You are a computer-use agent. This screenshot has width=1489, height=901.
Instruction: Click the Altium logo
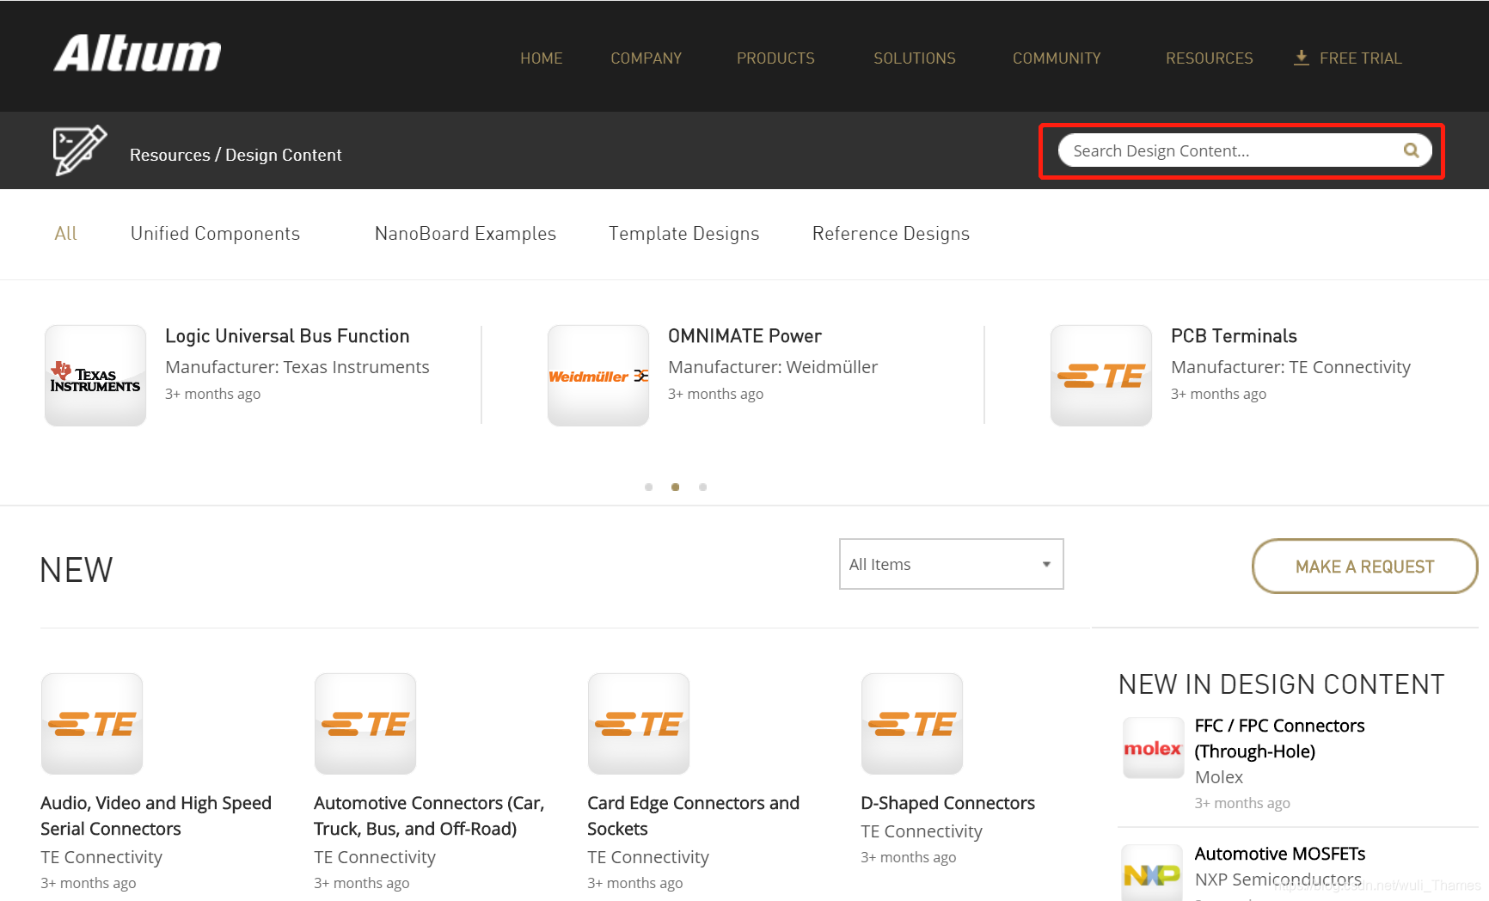pos(138,53)
